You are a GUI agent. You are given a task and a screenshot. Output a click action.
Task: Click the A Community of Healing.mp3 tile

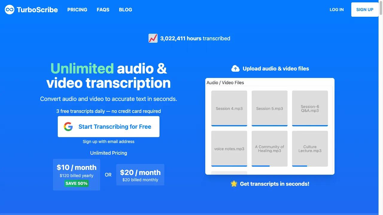click(270, 149)
